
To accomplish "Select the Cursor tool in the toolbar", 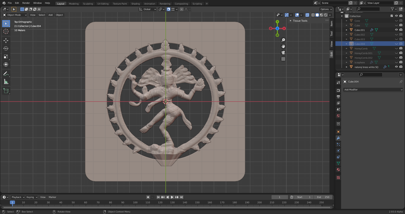I will click(6, 32).
